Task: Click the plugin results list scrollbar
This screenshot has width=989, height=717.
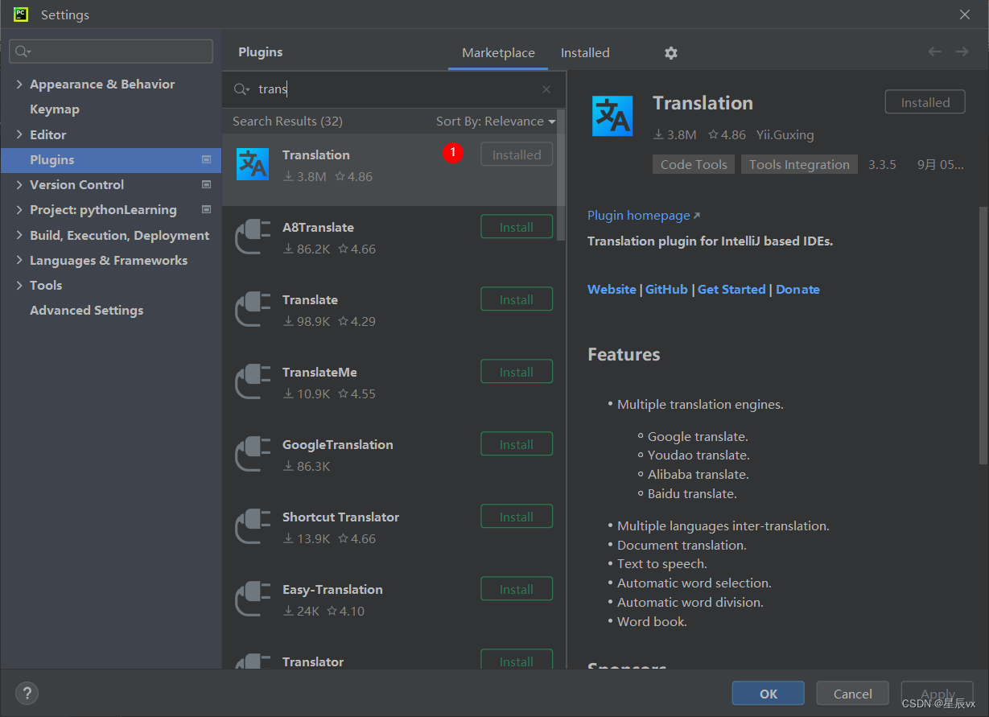Action: [561, 175]
